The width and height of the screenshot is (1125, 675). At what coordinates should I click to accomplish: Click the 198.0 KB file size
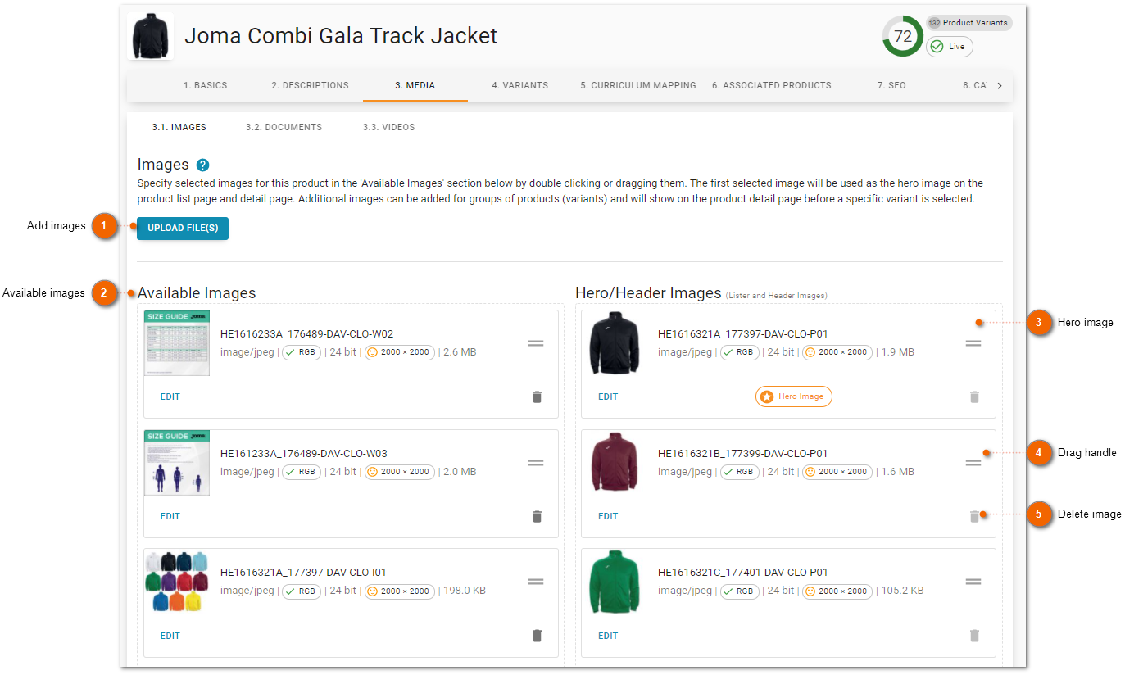click(465, 591)
